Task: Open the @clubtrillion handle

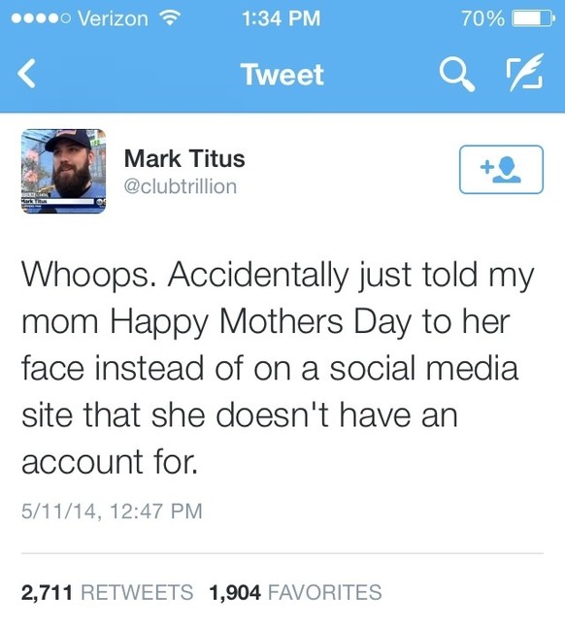Action: [x=181, y=186]
